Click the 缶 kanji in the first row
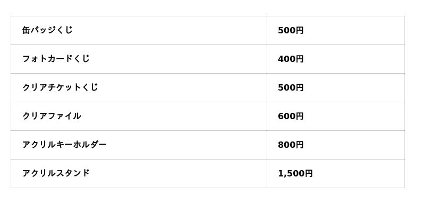The height and width of the screenshot is (204, 425). [x=26, y=30]
